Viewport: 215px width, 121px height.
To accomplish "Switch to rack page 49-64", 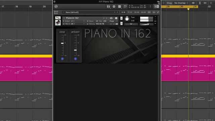I will coord(143,12).
